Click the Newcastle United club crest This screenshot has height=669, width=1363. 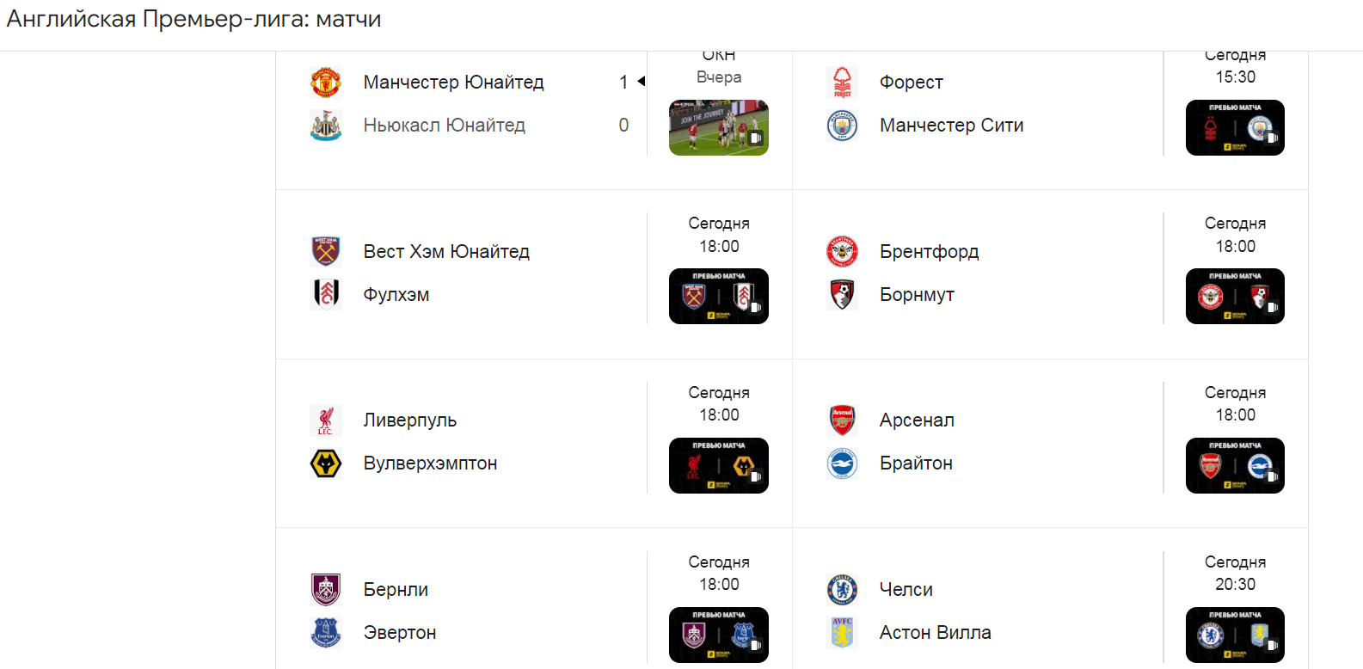pos(326,126)
